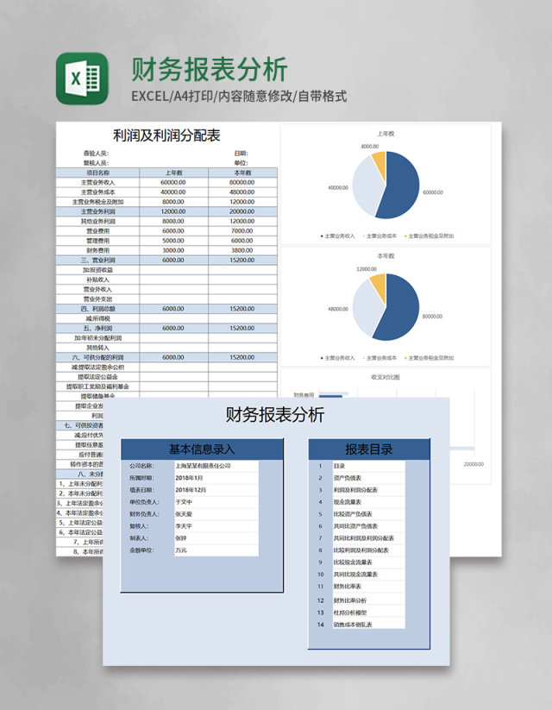Click the light gray slice of 本年数 pie
552x710 pixels.
(x=365, y=308)
